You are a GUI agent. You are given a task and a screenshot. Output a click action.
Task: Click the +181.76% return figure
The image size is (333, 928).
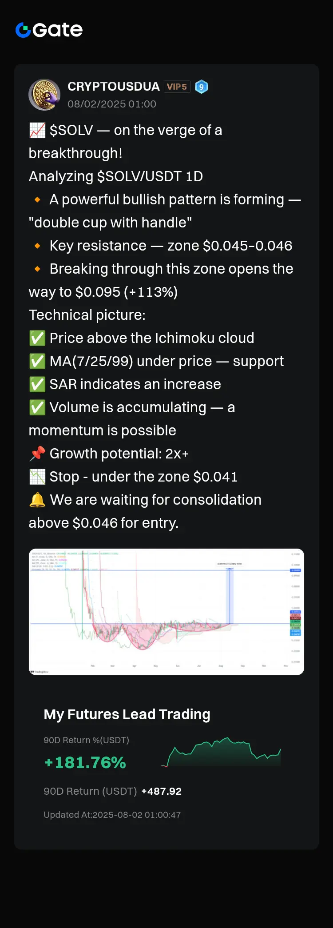point(85,762)
